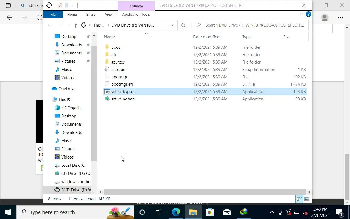Click the navigation pane down scroll arrow
This screenshot has height=219, width=350.
click(x=94, y=192)
